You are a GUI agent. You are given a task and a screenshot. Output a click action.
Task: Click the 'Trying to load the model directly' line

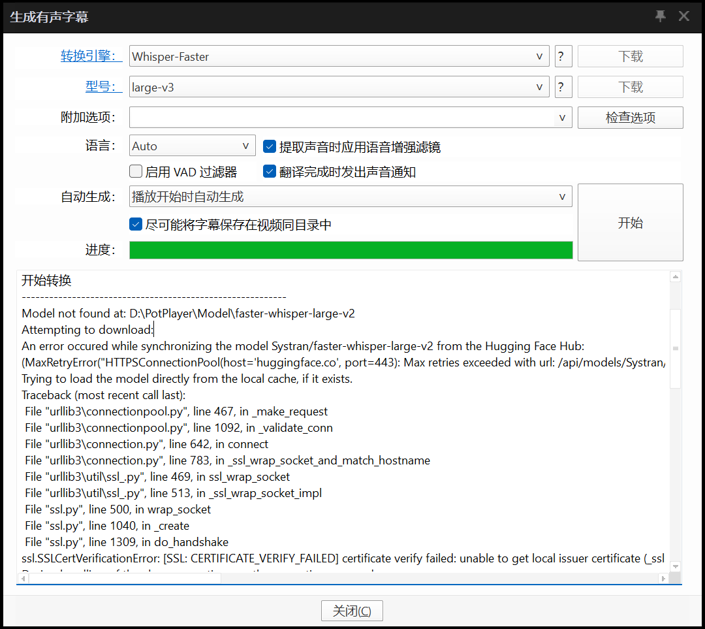[187, 378]
